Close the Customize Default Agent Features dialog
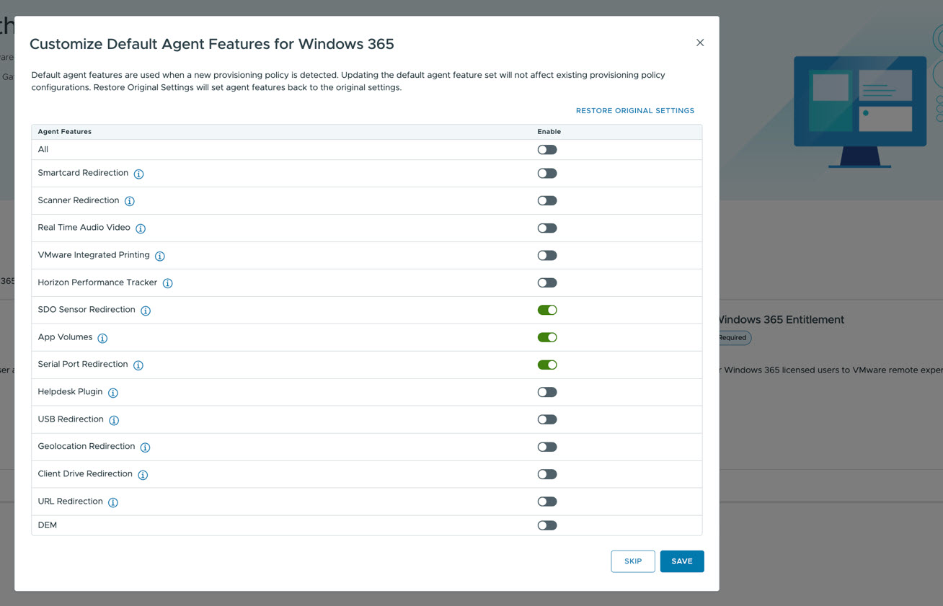The height and width of the screenshot is (606, 943). pyautogui.click(x=700, y=43)
